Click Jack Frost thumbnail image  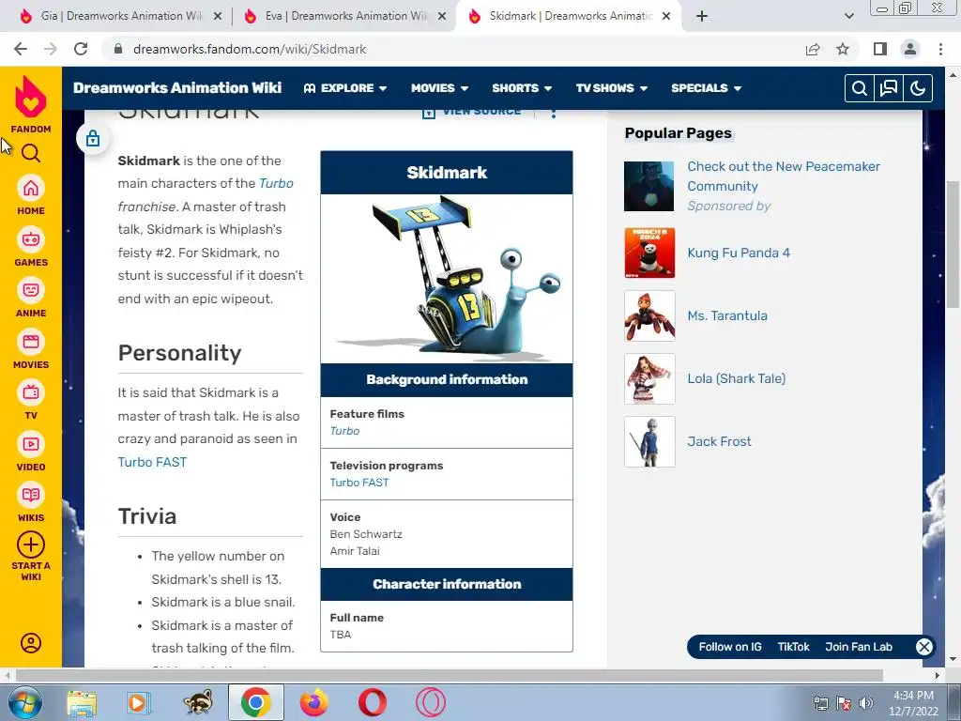point(649,441)
